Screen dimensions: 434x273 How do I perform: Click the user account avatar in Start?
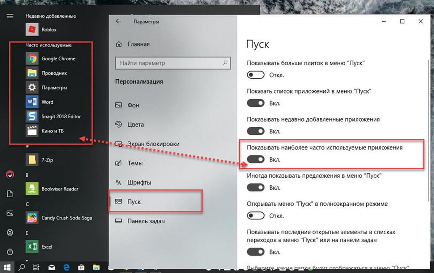[x=10, y=175]
